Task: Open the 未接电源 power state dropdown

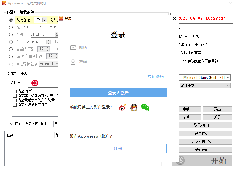Action: (48, 64)
